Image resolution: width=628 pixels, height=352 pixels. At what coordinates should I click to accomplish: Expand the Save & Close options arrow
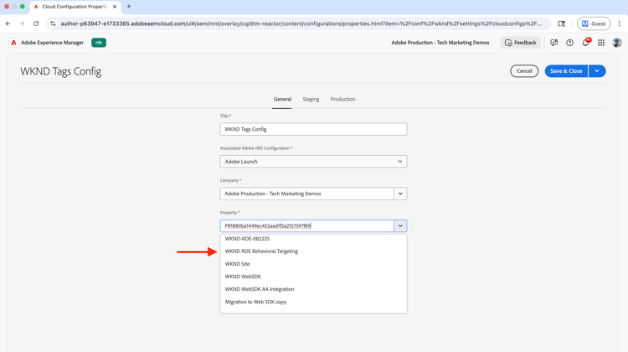click(x=597, y=71)
